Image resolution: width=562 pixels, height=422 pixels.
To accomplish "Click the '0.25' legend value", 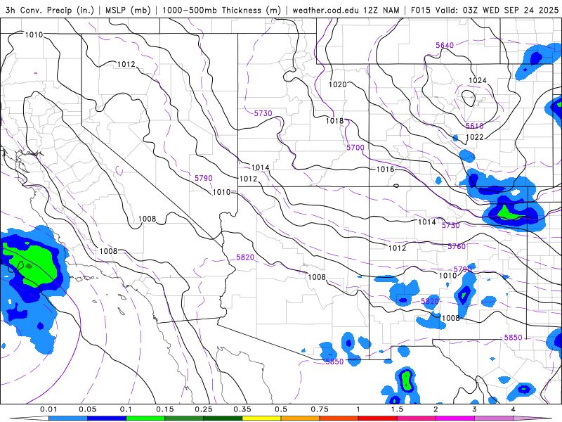I will 204,409.
